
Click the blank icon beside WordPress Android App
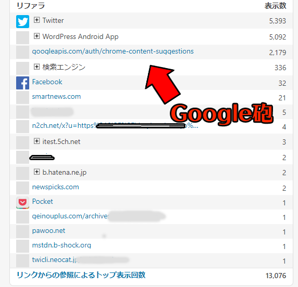point(22,37)
